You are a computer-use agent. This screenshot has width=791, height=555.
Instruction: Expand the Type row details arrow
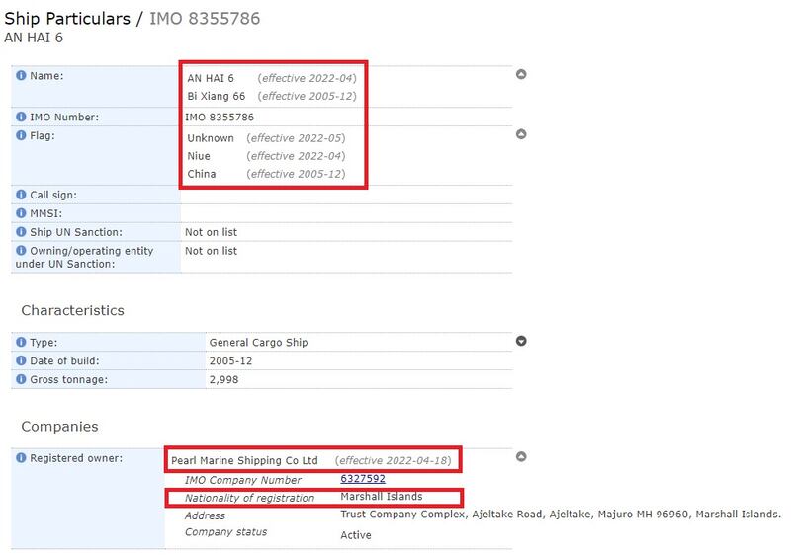click(x=521, y=341)
